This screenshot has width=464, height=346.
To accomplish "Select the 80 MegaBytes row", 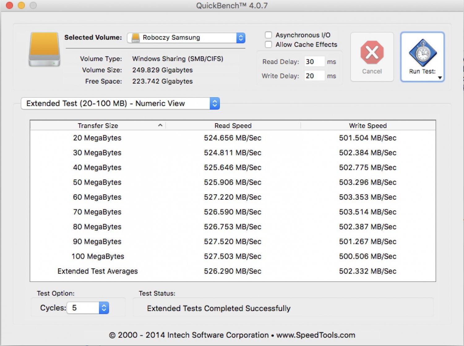I will point(233,227).
